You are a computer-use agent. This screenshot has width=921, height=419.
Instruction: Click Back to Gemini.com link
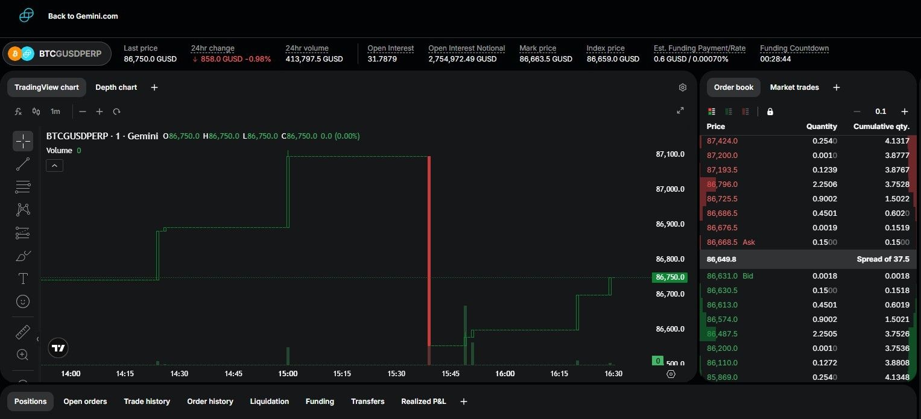83,16
